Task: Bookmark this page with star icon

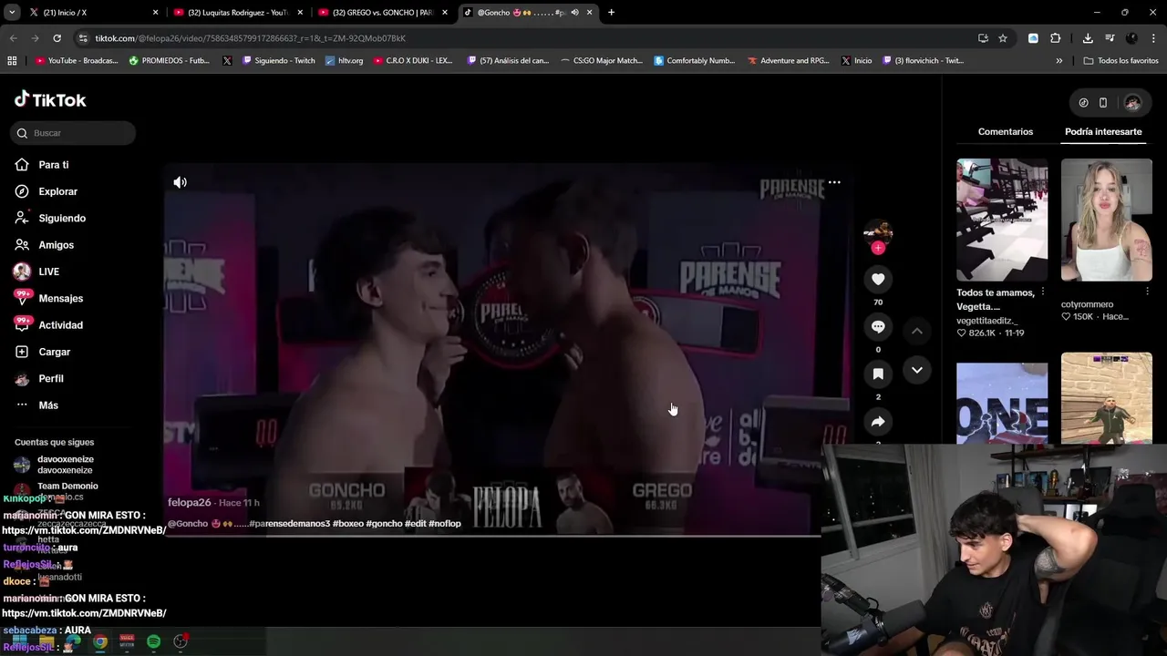Action: coord(1003,38)
